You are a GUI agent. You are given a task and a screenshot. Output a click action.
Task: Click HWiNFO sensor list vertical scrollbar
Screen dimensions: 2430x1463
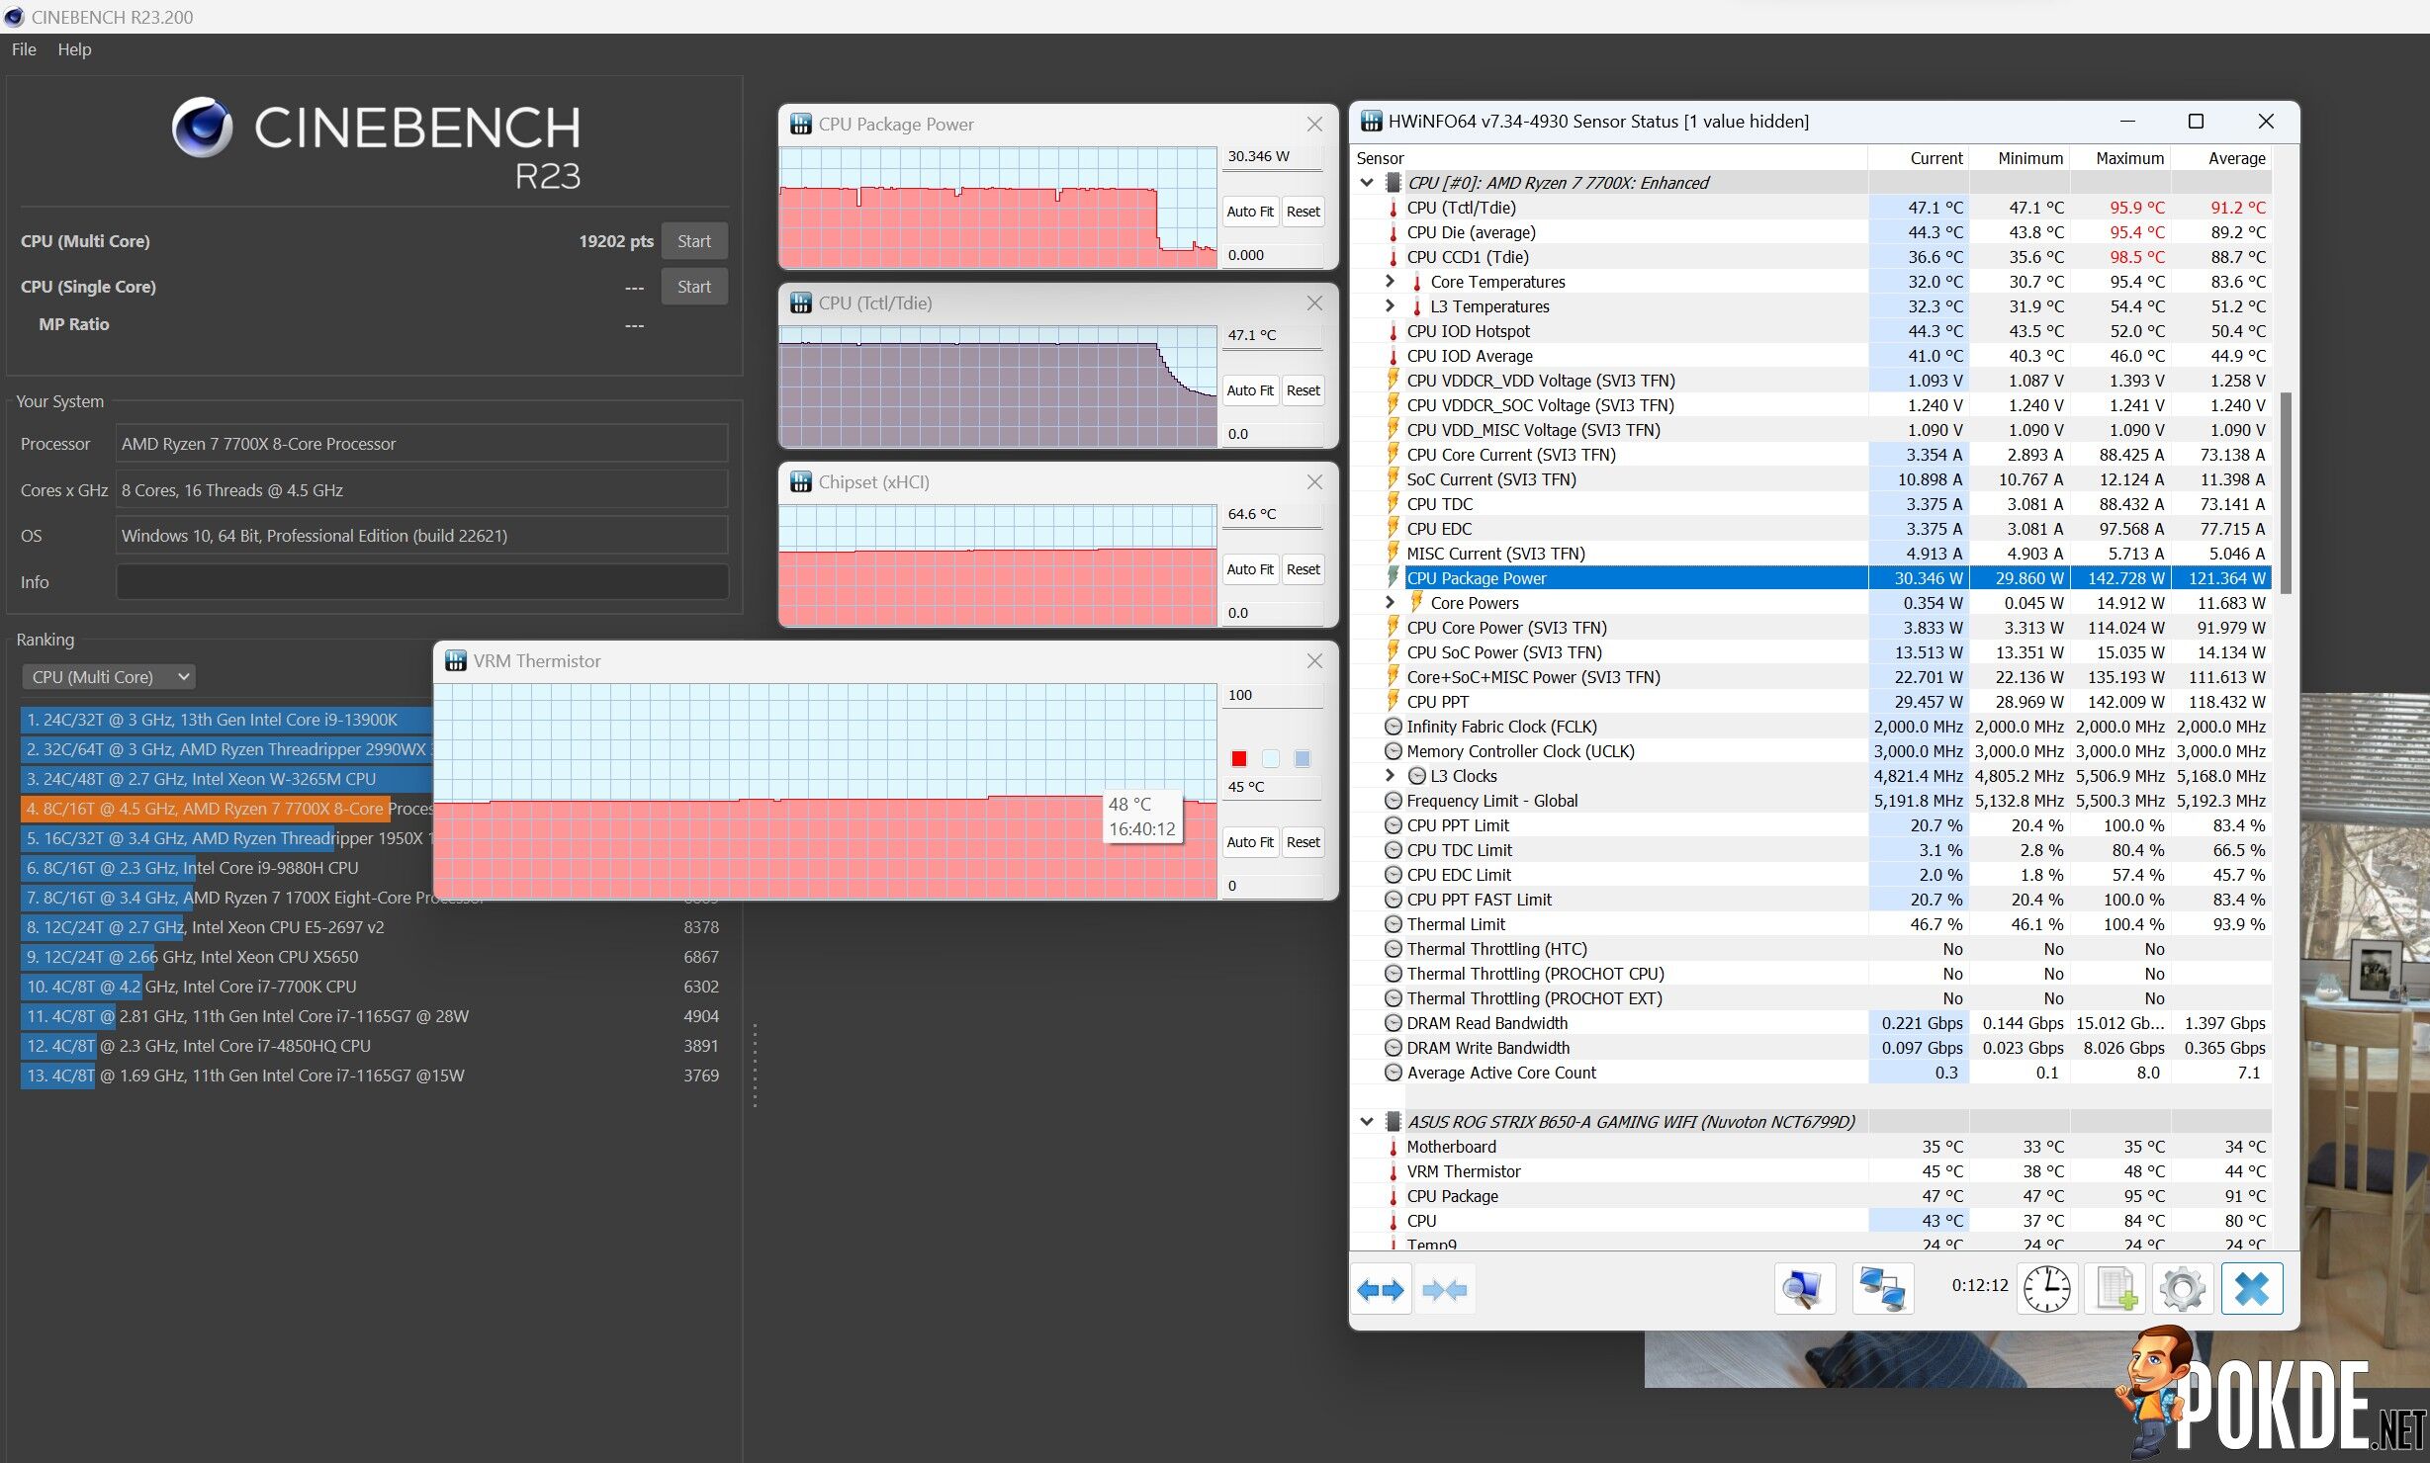(x=2286, y=492)
